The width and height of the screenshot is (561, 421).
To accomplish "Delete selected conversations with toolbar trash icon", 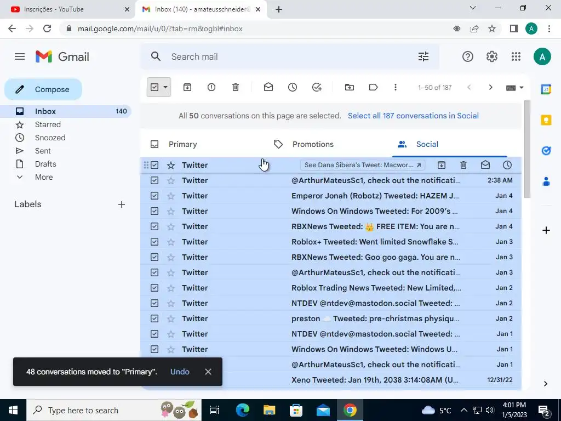I will [236, 87].
